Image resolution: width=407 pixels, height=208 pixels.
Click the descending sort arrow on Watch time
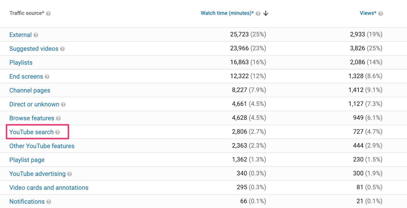point(266,13)
